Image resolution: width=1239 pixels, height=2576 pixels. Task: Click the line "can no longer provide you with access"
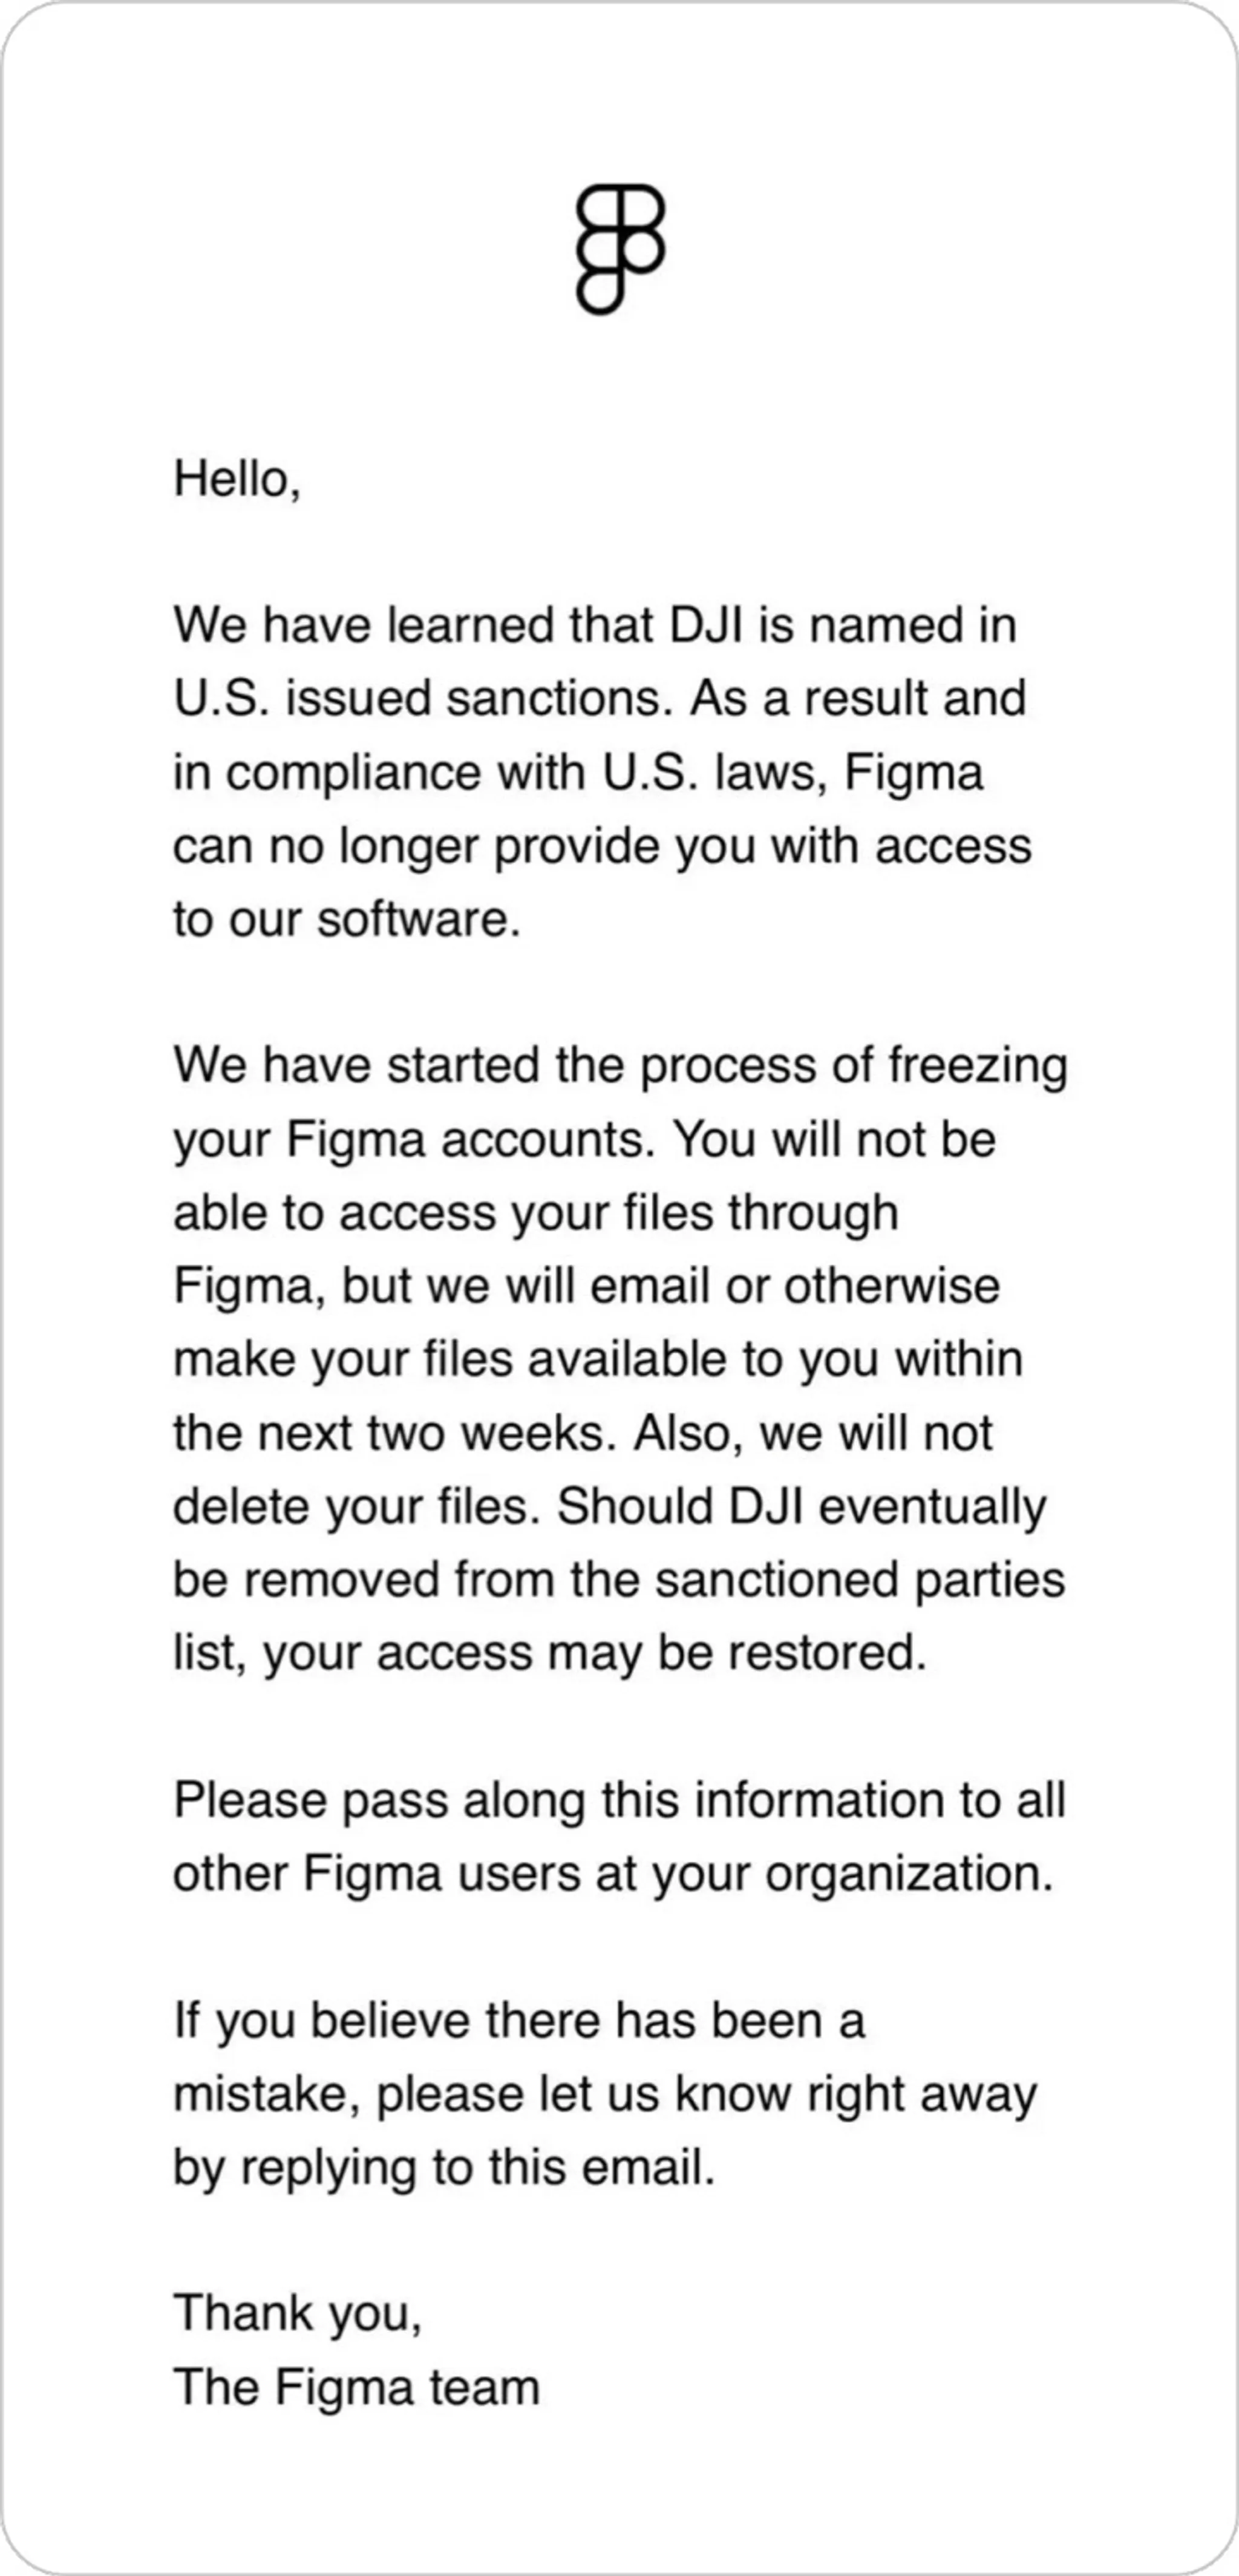pyautogui.click(x=602, y=846)
